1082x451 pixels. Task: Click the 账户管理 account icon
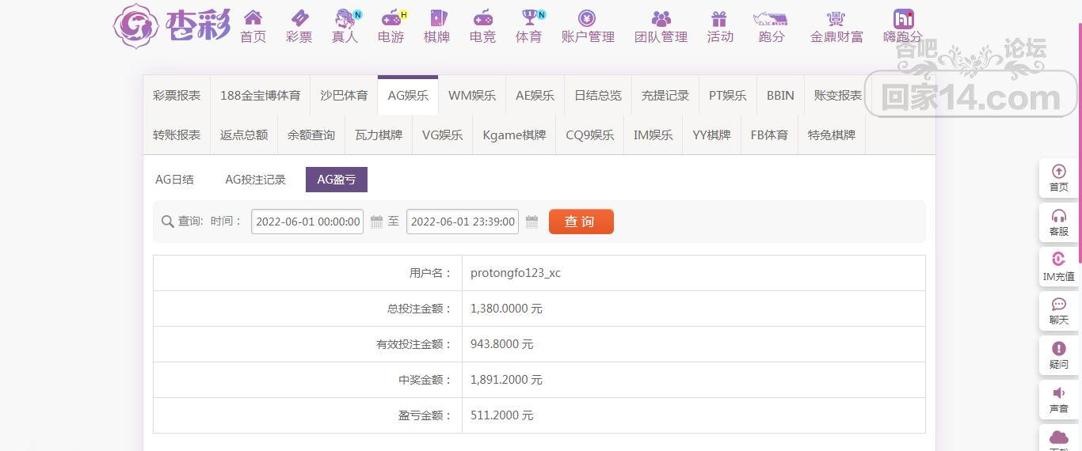(x=587, y=18)
